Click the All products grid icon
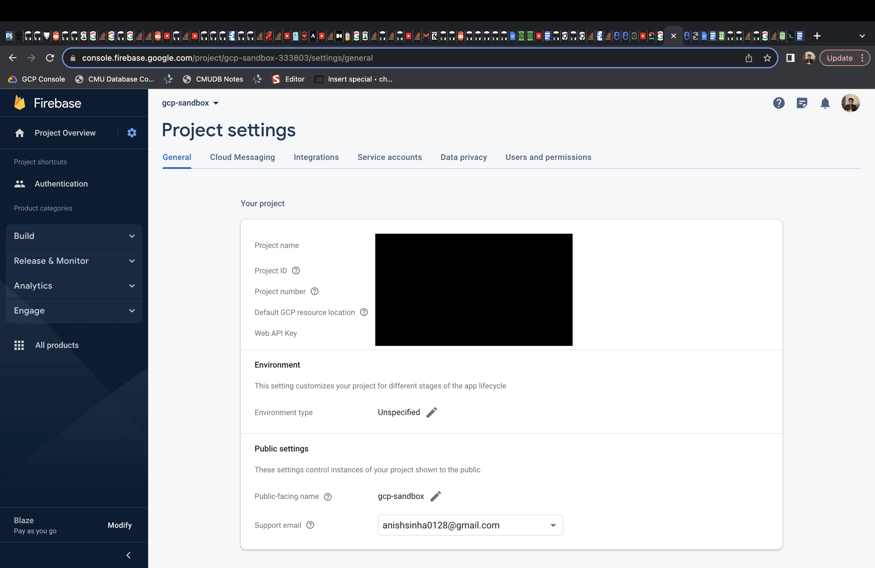 point(19,345)
